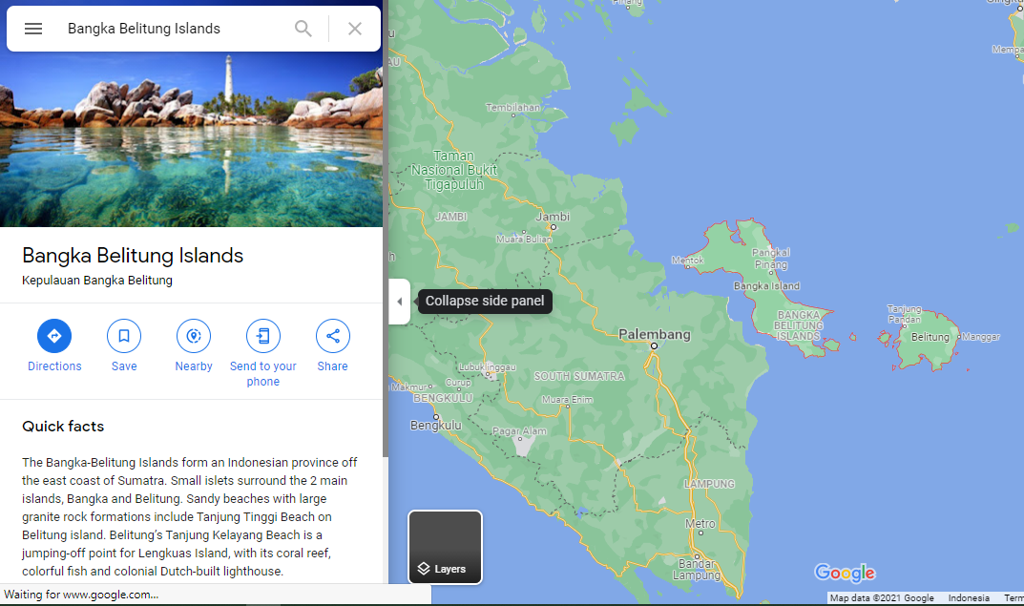
Task: Click the Map data ©2021 Google text
Action: coord(882,597)
